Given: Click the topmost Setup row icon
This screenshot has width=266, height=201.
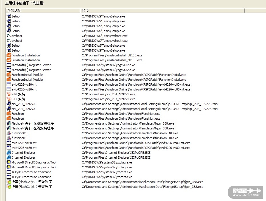Looking at the screenshot, I should [9, 16].
